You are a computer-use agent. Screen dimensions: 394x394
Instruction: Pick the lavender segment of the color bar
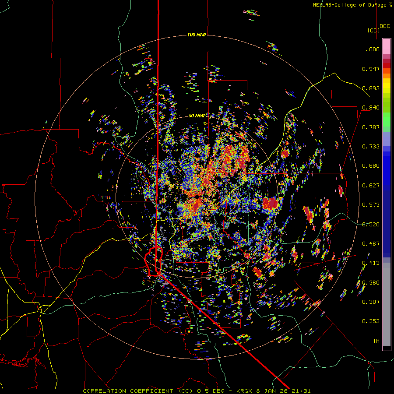pyautogui.click(x=387, y=139)
